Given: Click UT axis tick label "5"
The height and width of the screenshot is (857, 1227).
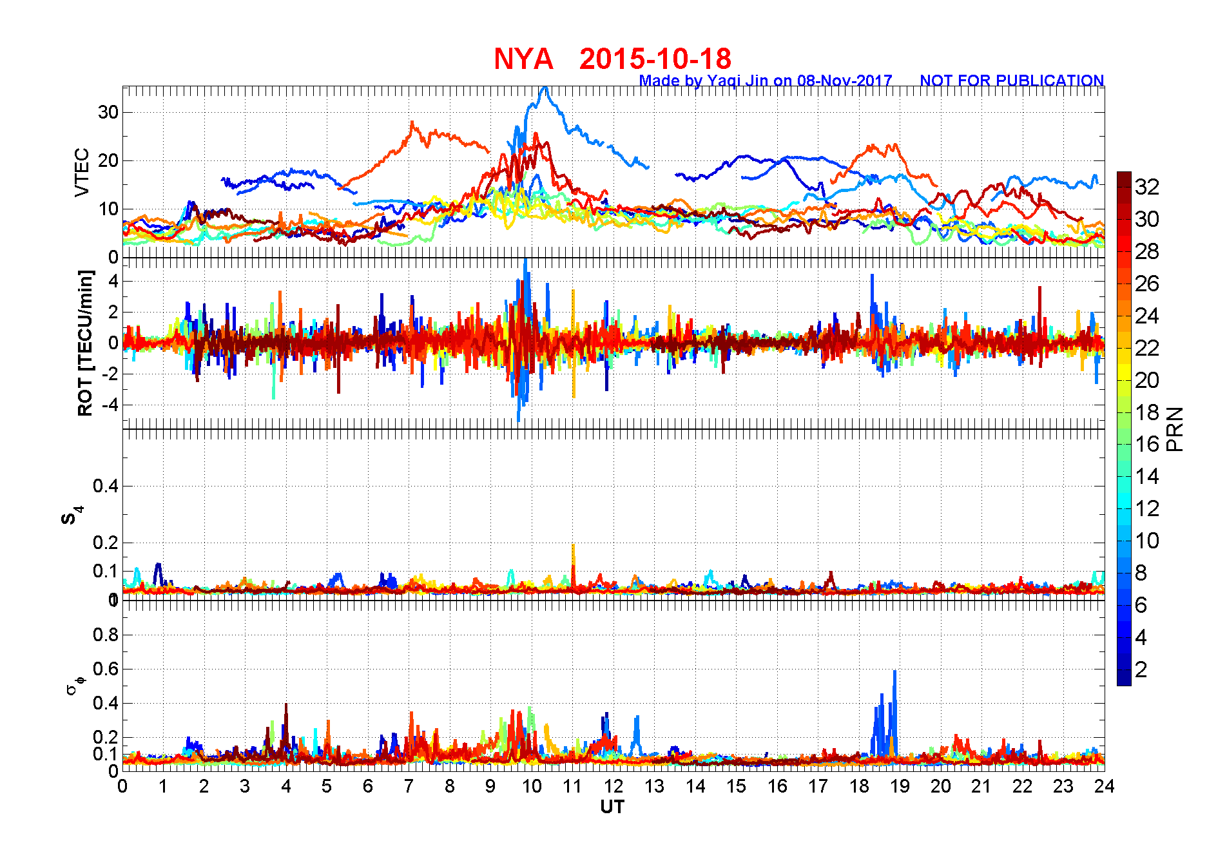Looking at the screenshot, I should [x=327, y=786].
